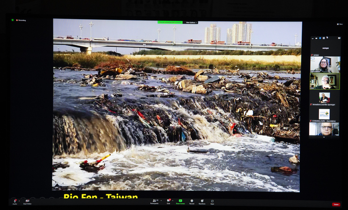Open the View Options dropdown
This screenshot has width=348, height=210.
tap(190, 22)
